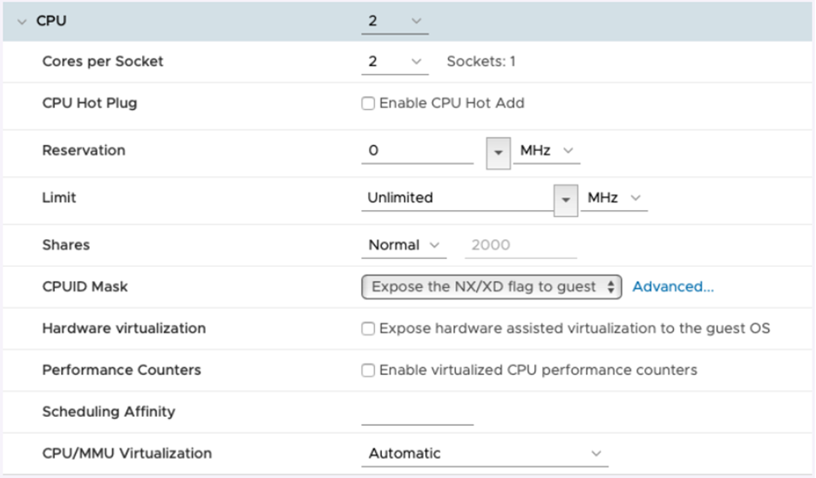
Task: Click the Reservation value input field
Action: click(x=417, y=151)
